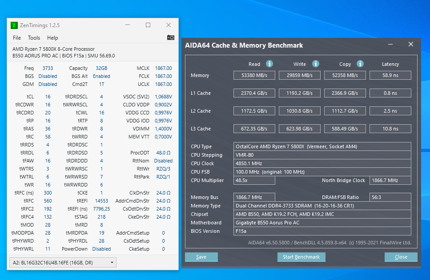
Task: Click L2 Cache latency 2.5 ns
Action: pos(390,111)
